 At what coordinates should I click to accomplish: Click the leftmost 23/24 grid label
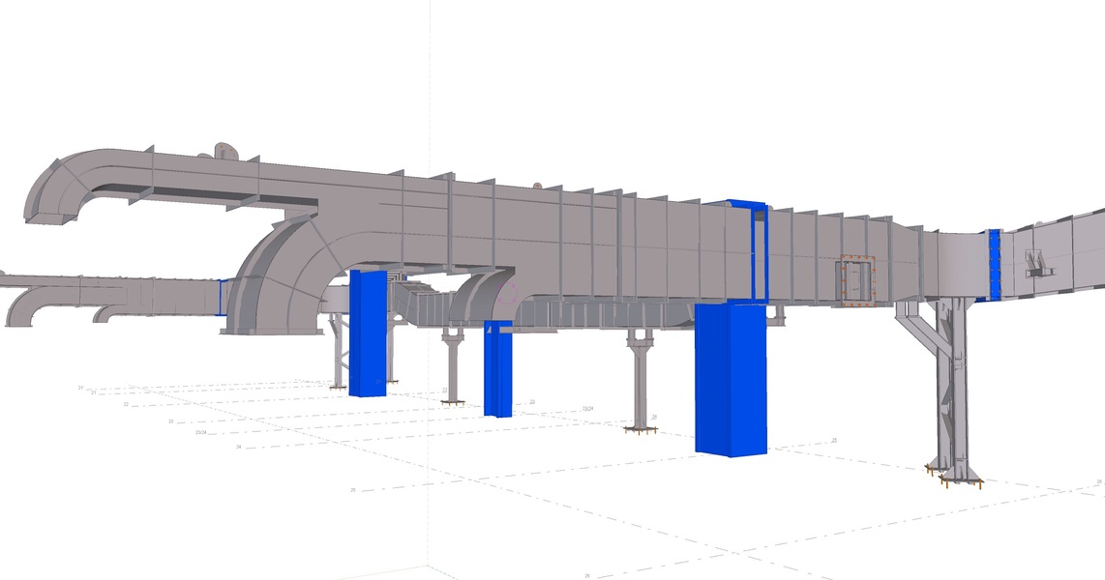coord(200,433)
